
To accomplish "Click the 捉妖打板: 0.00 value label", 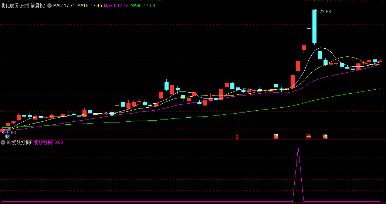I will coord(49,142).
